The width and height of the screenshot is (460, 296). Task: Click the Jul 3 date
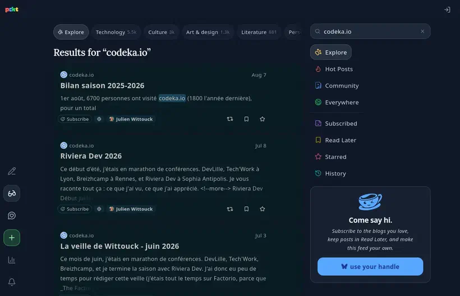260,235
